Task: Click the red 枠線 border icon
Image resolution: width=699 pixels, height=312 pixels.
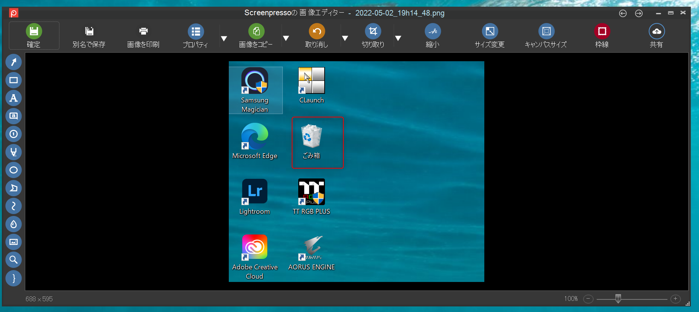Action: pyautogui.click(x=602, y=31)
